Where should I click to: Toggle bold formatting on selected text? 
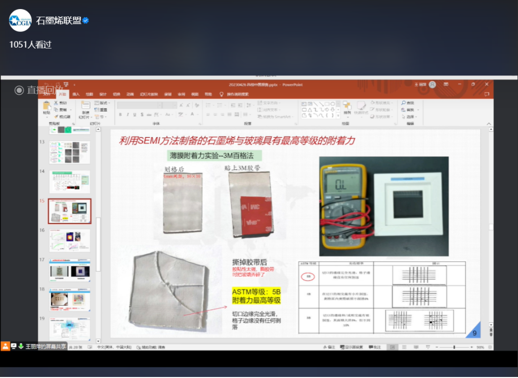click(x=120, y=114)
